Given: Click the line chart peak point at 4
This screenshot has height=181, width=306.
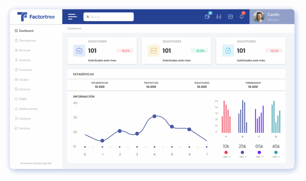Looking at the screenshot, I should (154, 116).
